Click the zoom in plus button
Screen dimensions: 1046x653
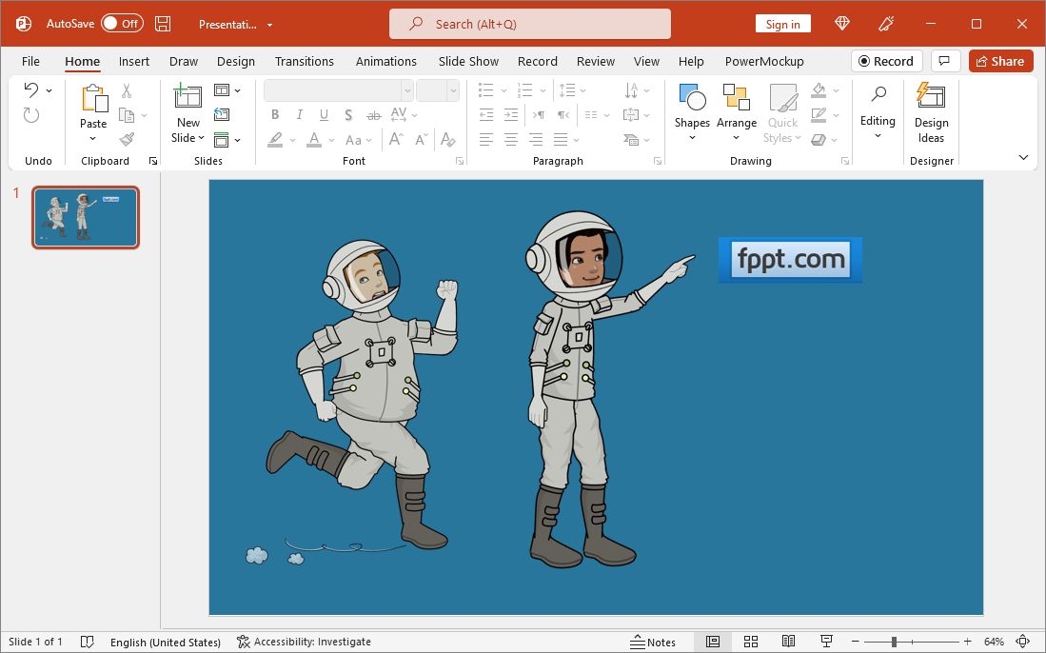[x=968, y=642]
